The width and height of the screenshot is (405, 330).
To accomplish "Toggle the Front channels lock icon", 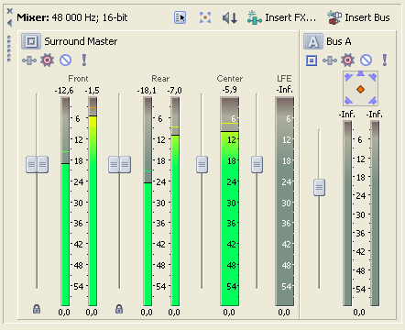I will coord(37,309).
